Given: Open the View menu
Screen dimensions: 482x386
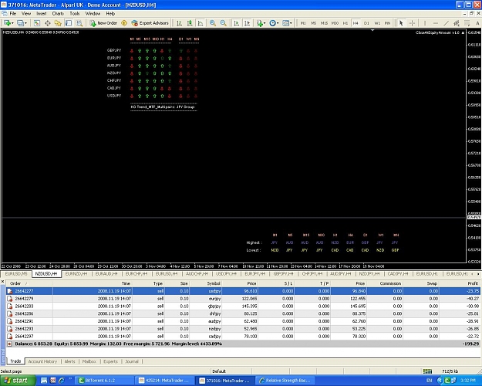Looking at the screenshot, I should 26,14.
